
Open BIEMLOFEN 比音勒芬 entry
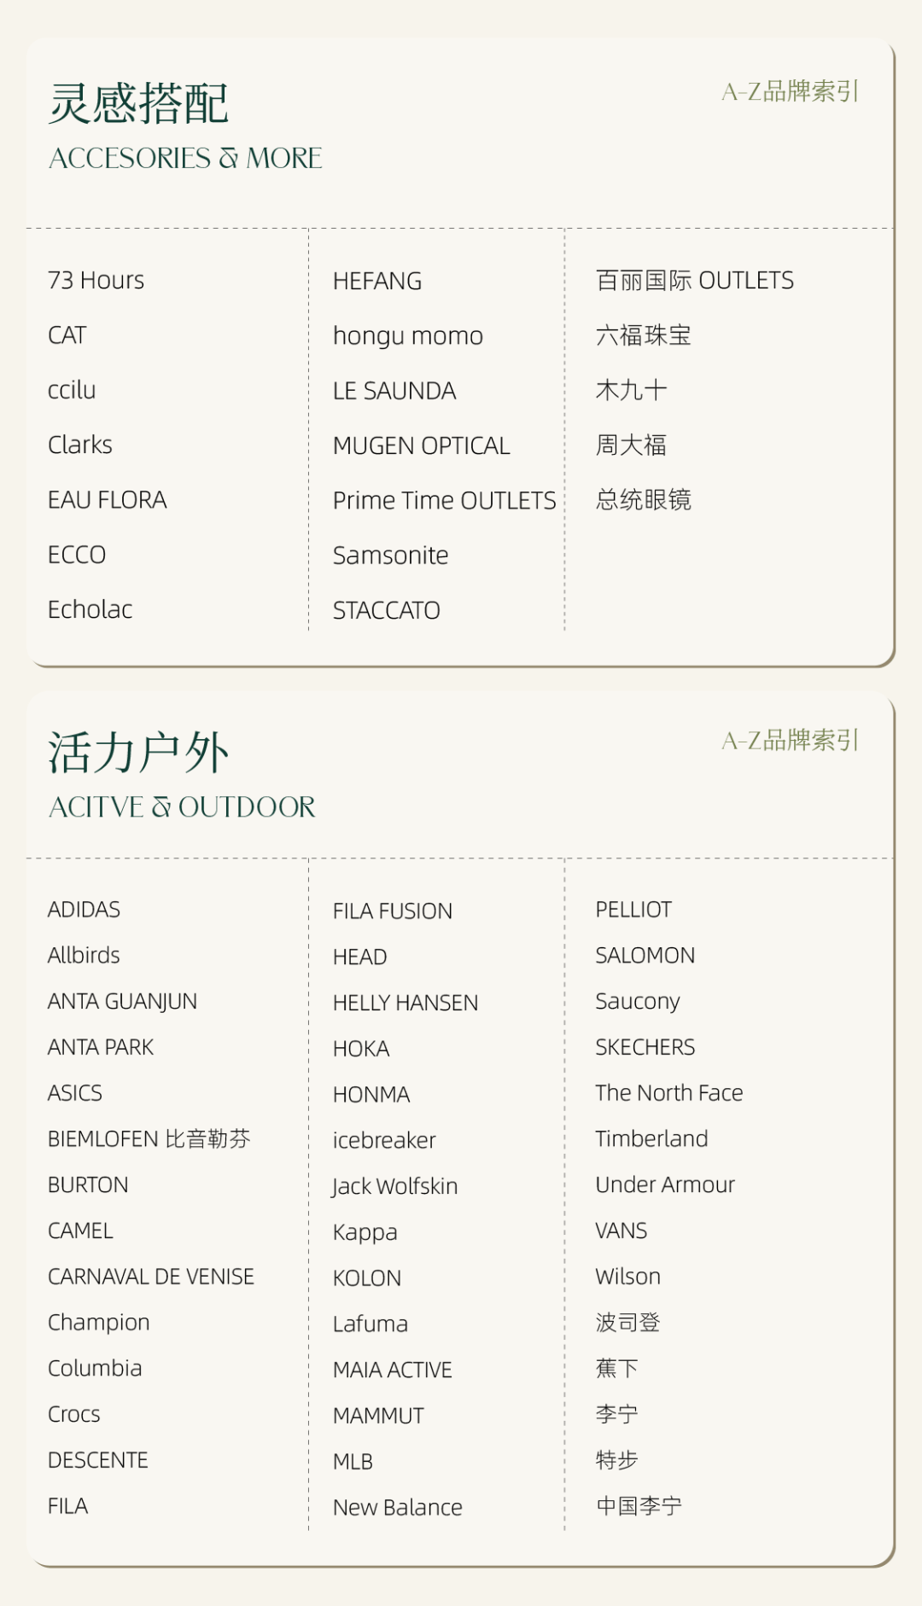[149, 1139]
